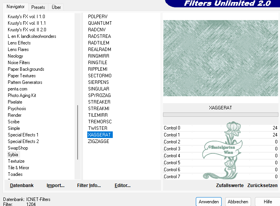Click Zurücksetzen to reset controls
280x206 pixels.
tap(263, 186)
